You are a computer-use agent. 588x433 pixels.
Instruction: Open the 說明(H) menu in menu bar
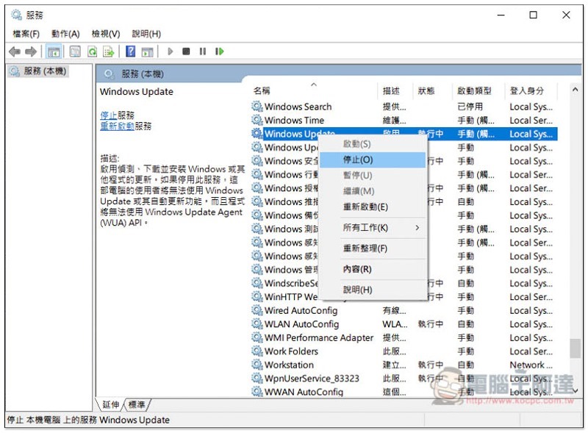tap(146, 34)
